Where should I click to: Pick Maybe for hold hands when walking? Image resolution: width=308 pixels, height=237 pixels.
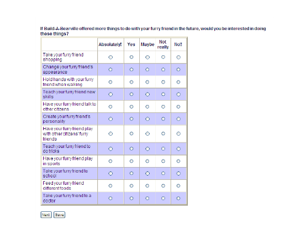point(147,82)
